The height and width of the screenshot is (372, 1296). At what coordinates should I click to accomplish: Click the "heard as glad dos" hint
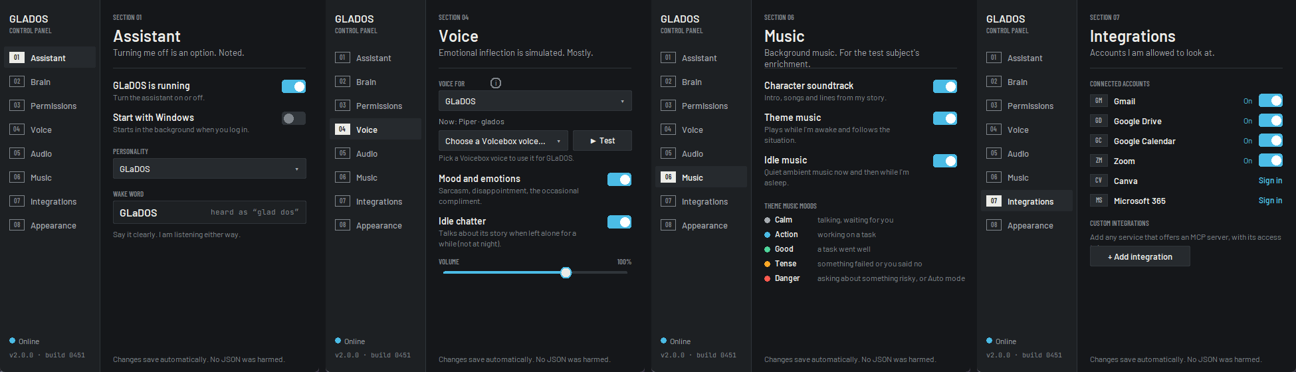click(255, 213)
